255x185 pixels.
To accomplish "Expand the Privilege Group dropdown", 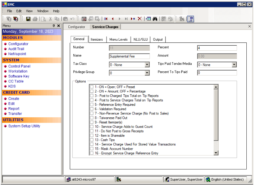I will [x=147, y=73].
